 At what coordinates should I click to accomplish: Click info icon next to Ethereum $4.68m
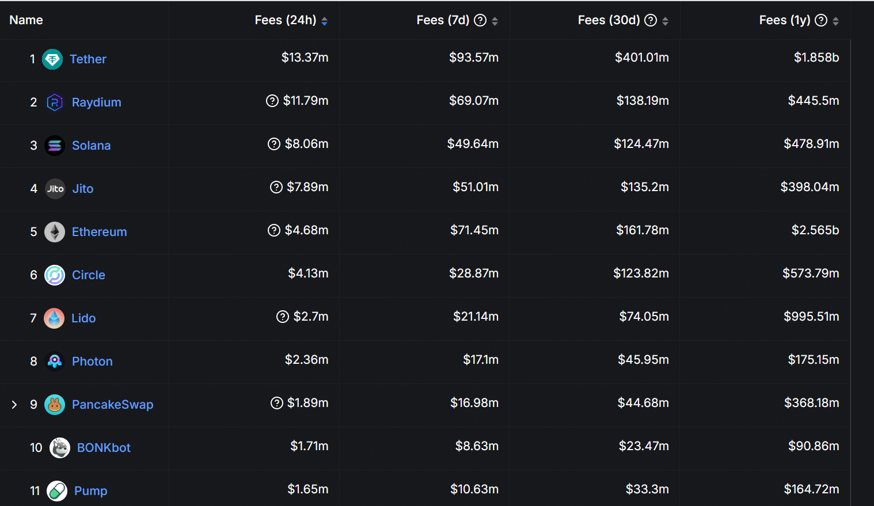[x=274, y=230]
